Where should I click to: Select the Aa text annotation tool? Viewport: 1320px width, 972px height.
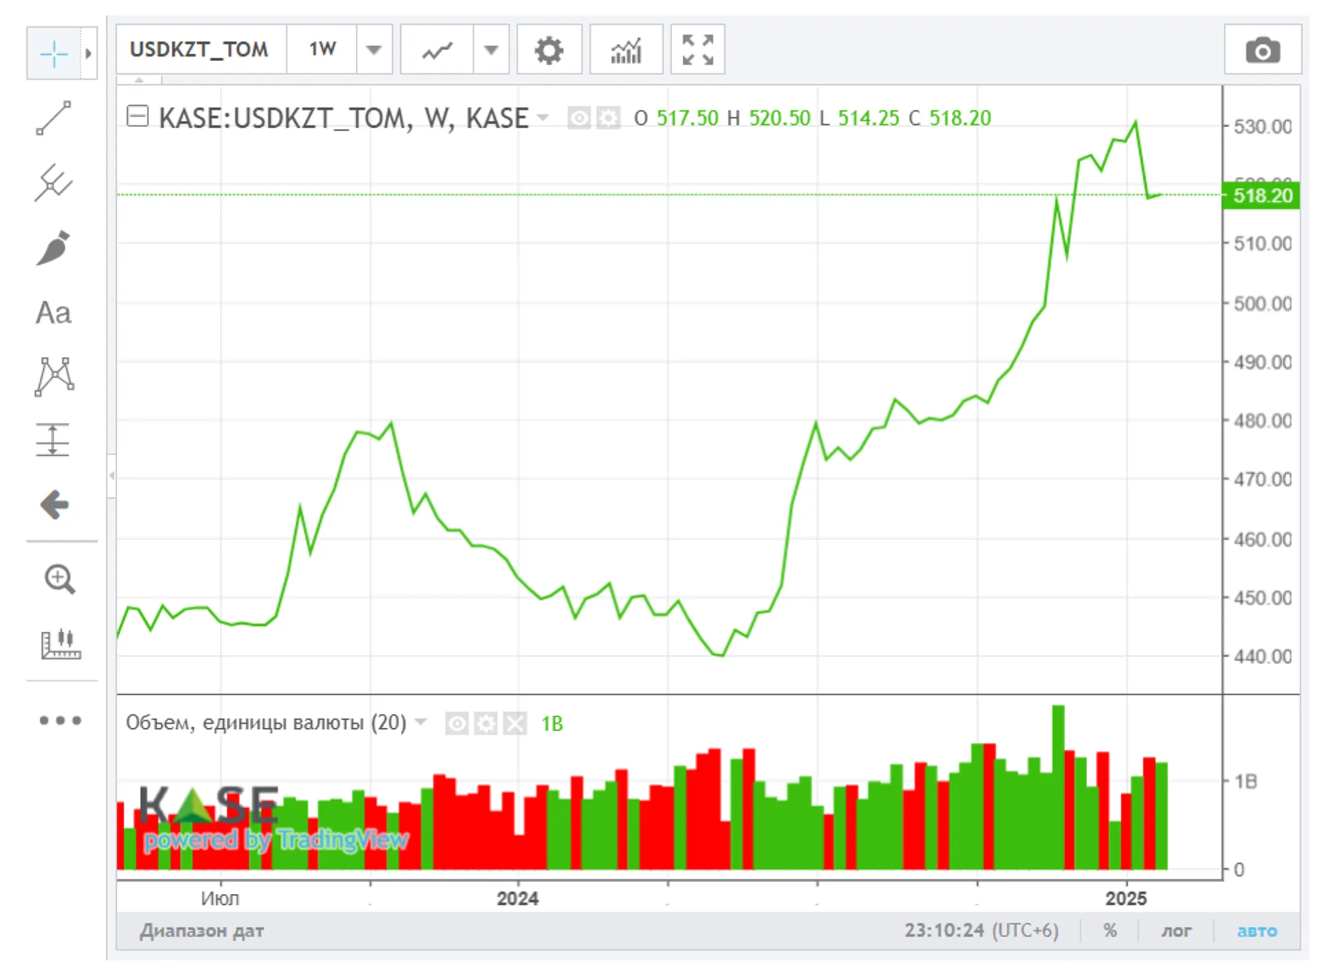tap(54, 313)
